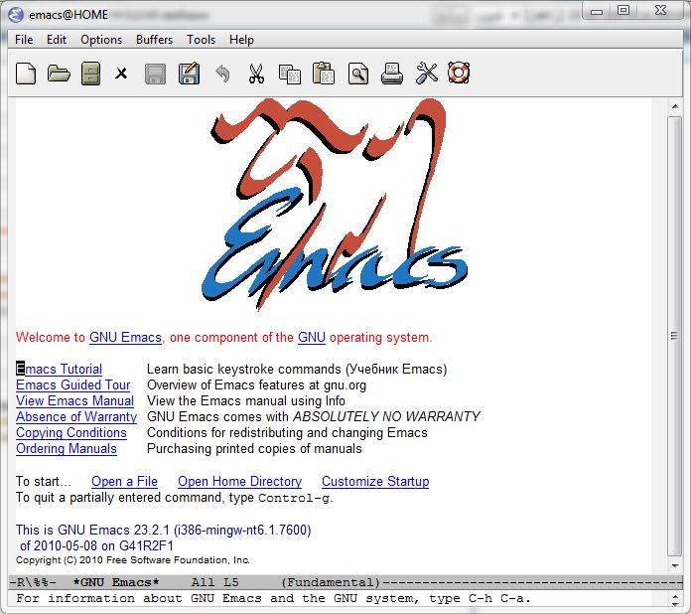This screenshot has width=691, height=614.
Task: Open the Ordering Manuals link
Action: [x=67, y=449]
